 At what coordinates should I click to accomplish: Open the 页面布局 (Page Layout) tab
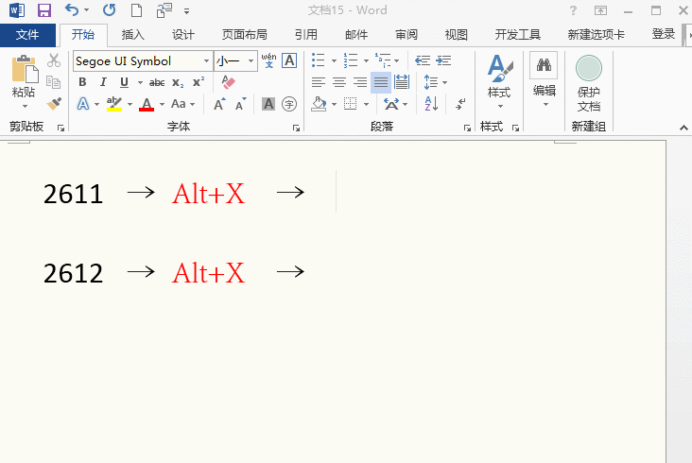pyautogui.click(x=244, y=35)
